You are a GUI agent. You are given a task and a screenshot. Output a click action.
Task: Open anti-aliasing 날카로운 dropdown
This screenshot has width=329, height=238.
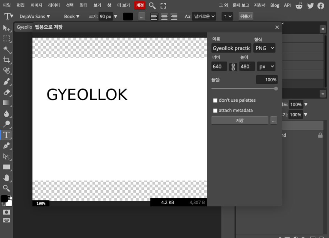click(204, 16)
